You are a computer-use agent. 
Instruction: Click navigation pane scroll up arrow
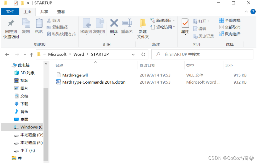[x=46, y=64]
